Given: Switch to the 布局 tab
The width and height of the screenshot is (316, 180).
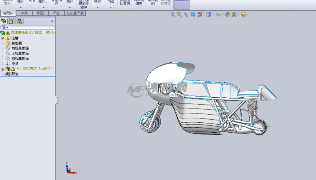Looking at the screenshot, I should tap(24, 13).
